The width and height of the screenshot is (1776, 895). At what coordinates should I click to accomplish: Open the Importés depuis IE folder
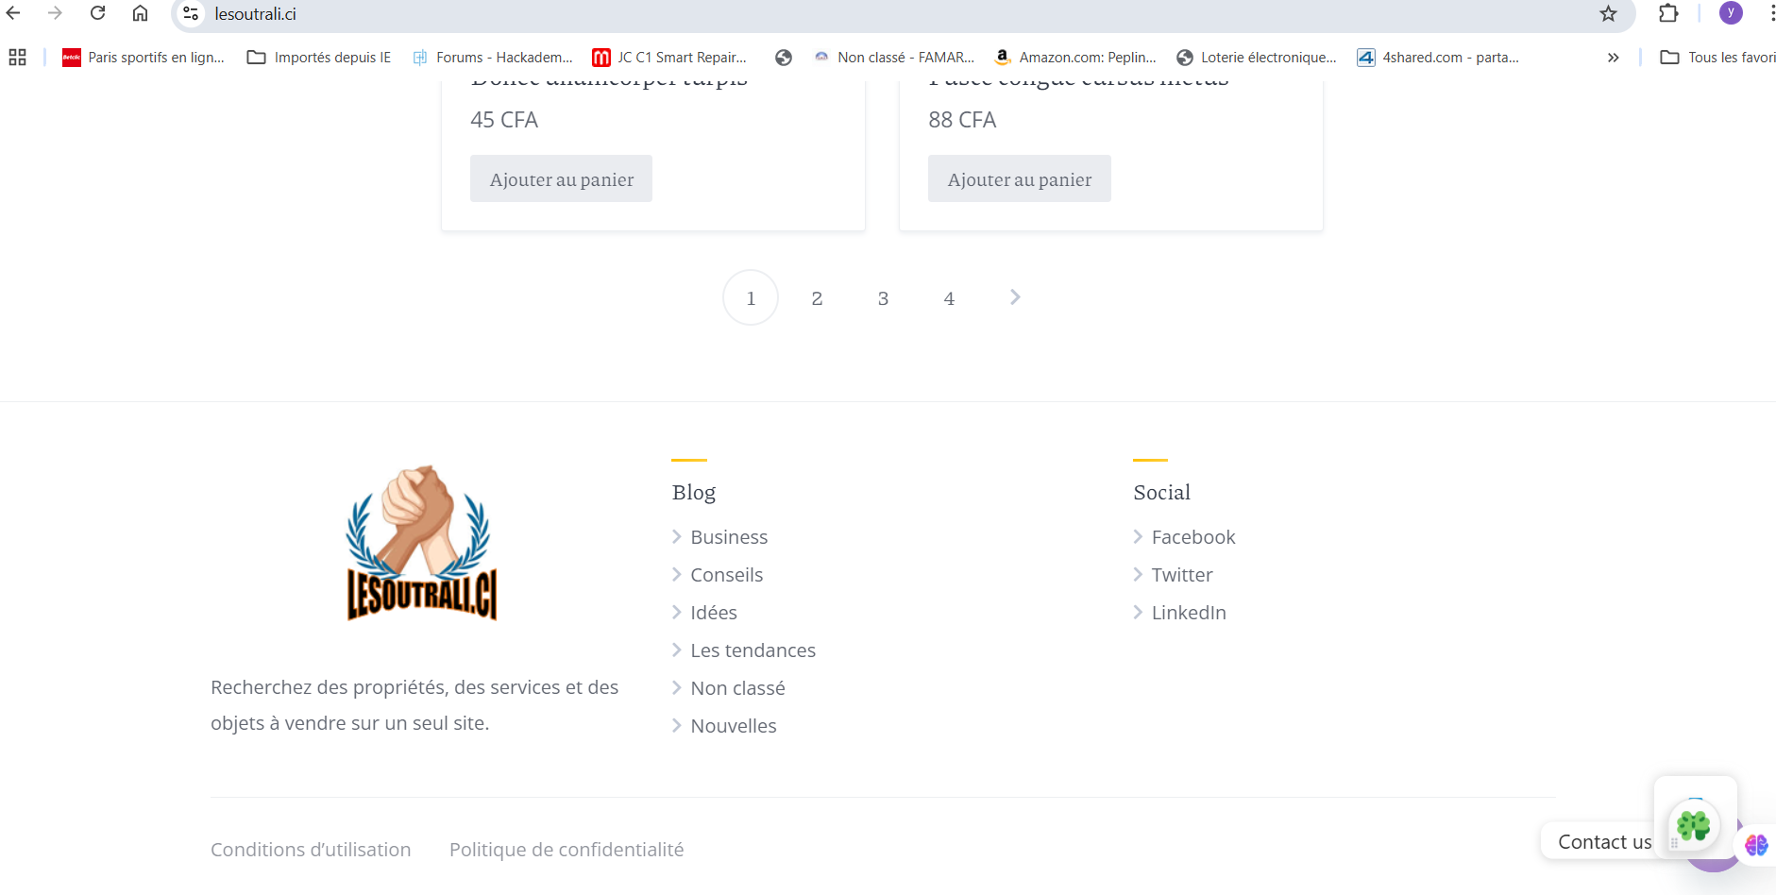[319, 58]
